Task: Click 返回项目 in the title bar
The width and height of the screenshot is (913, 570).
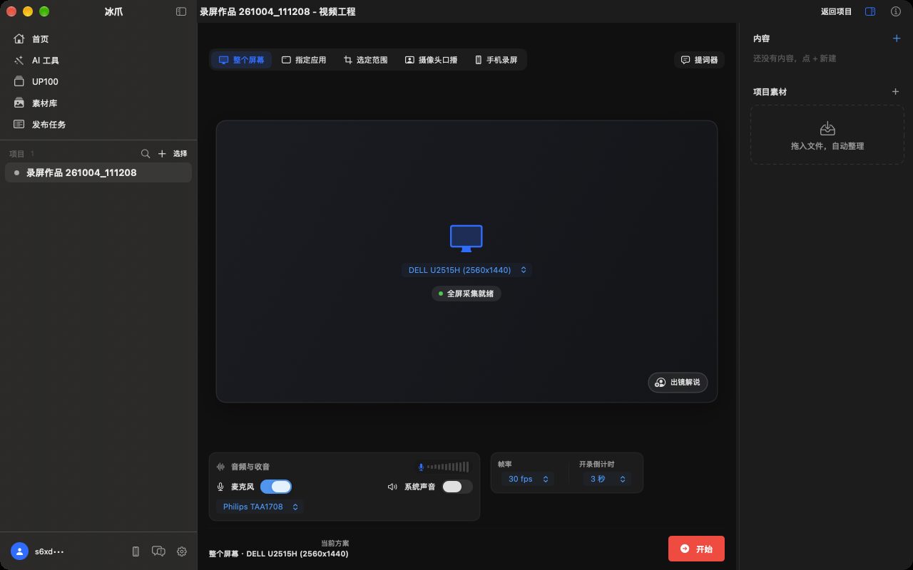Action: click(836, 11)
